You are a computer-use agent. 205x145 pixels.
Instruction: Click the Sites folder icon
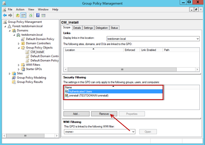14,73
